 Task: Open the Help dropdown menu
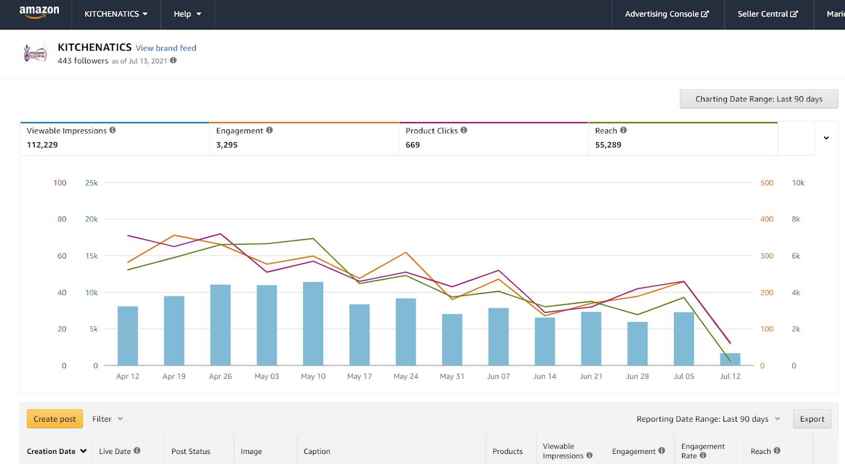[187, 14]
